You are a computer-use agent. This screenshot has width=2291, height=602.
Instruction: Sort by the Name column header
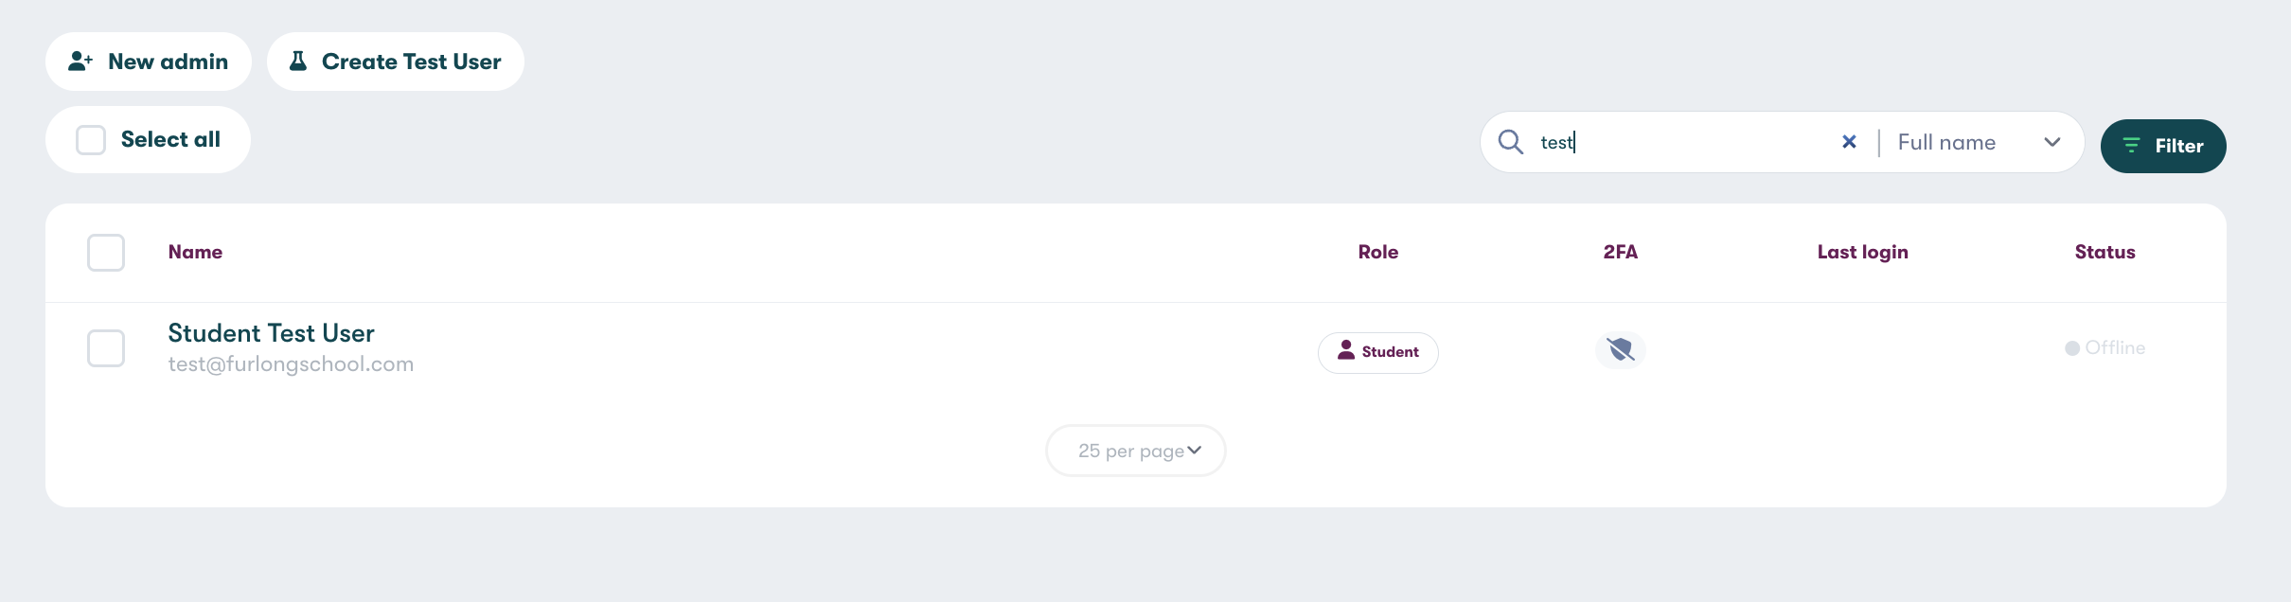tap(195, 252)
